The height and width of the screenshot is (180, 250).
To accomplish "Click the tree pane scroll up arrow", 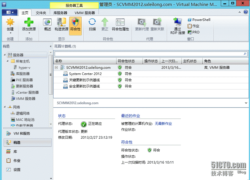I will 51,52.
